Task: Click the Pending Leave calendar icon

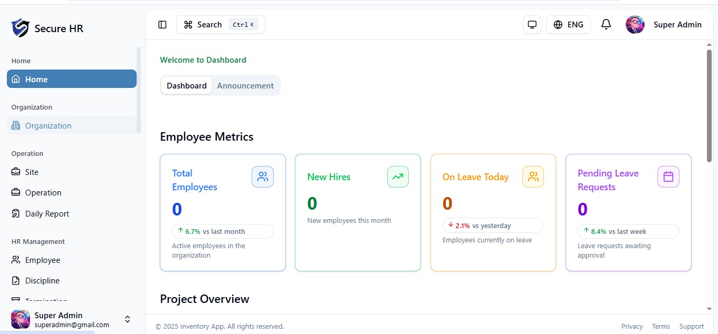Action: [668, 177]
